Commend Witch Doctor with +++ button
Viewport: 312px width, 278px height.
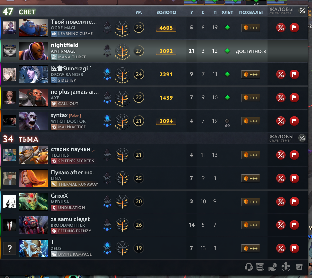[x=250, y=121]
